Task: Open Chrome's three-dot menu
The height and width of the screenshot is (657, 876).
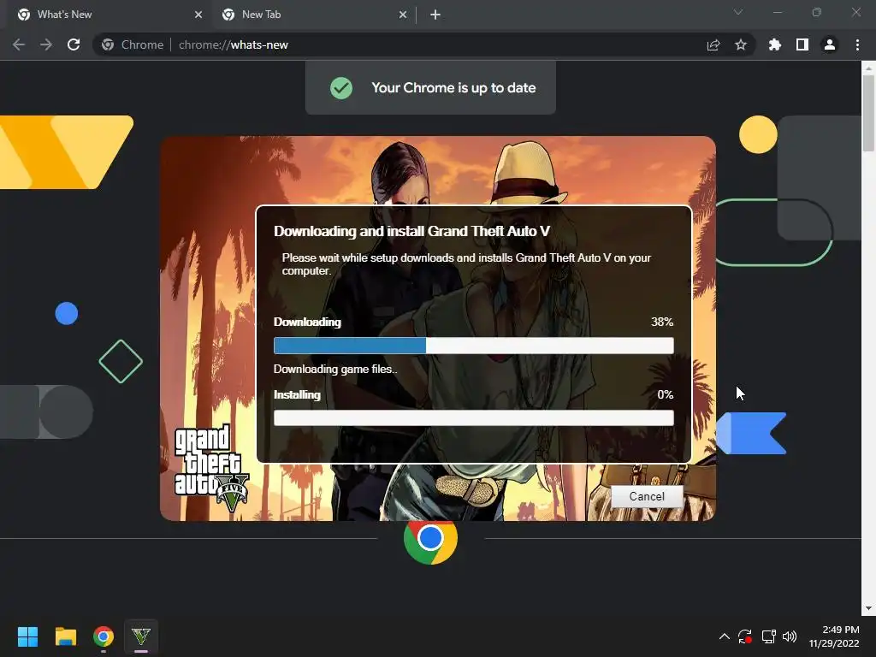Action: [857, 44]
